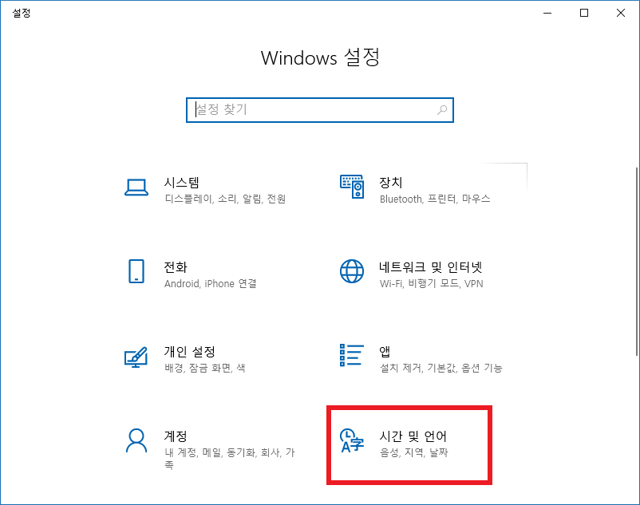
Task: Open the 시간 및 언어 clock icon
Action: [352, 440]
